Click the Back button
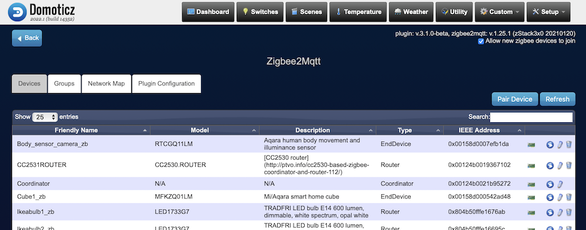586x230 pixels. pyautogui.click(x=27, y=38)
